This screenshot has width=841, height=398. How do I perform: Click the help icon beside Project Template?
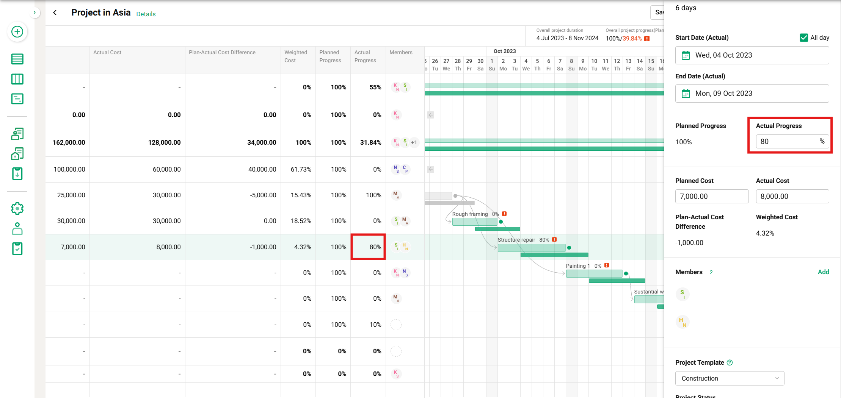pyautogui.click(x=730, y=362)
